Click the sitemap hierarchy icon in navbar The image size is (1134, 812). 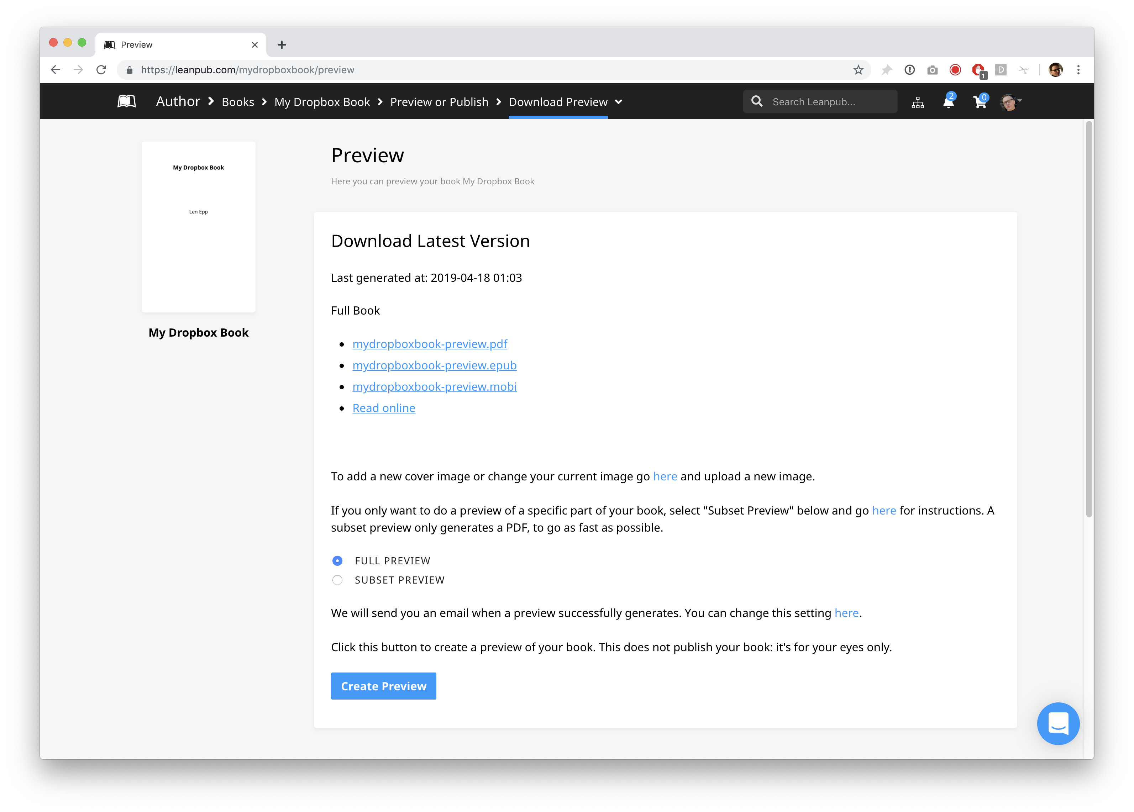pos(918,102)
